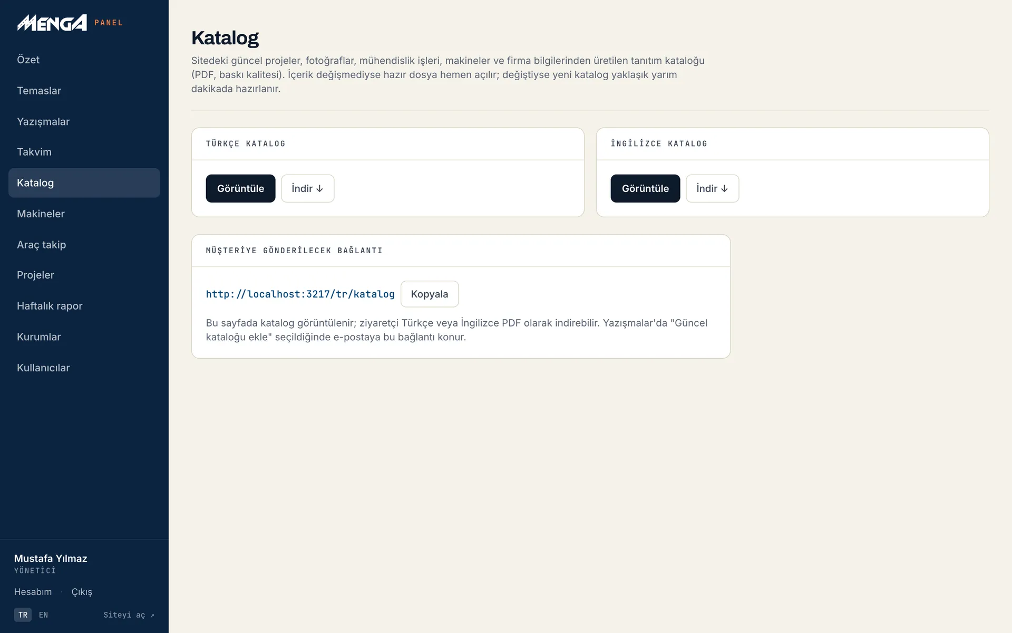Screen dimensions: 1012x633
Task: Click the Katalog page heading
Action: point(225,38)
